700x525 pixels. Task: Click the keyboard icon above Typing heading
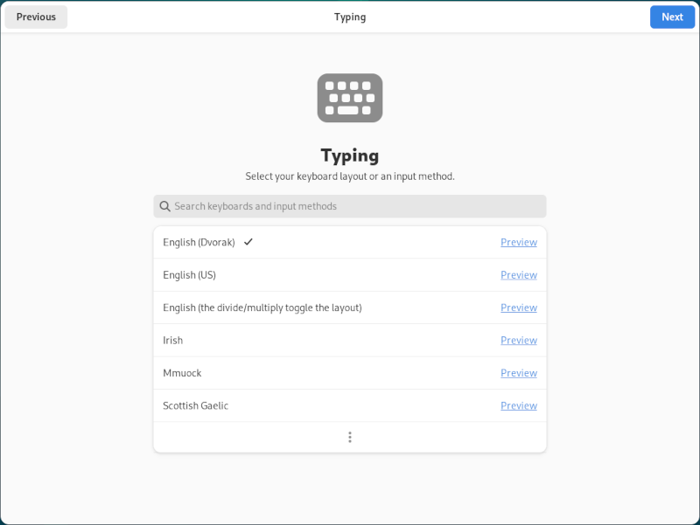(x=349, y=98)
